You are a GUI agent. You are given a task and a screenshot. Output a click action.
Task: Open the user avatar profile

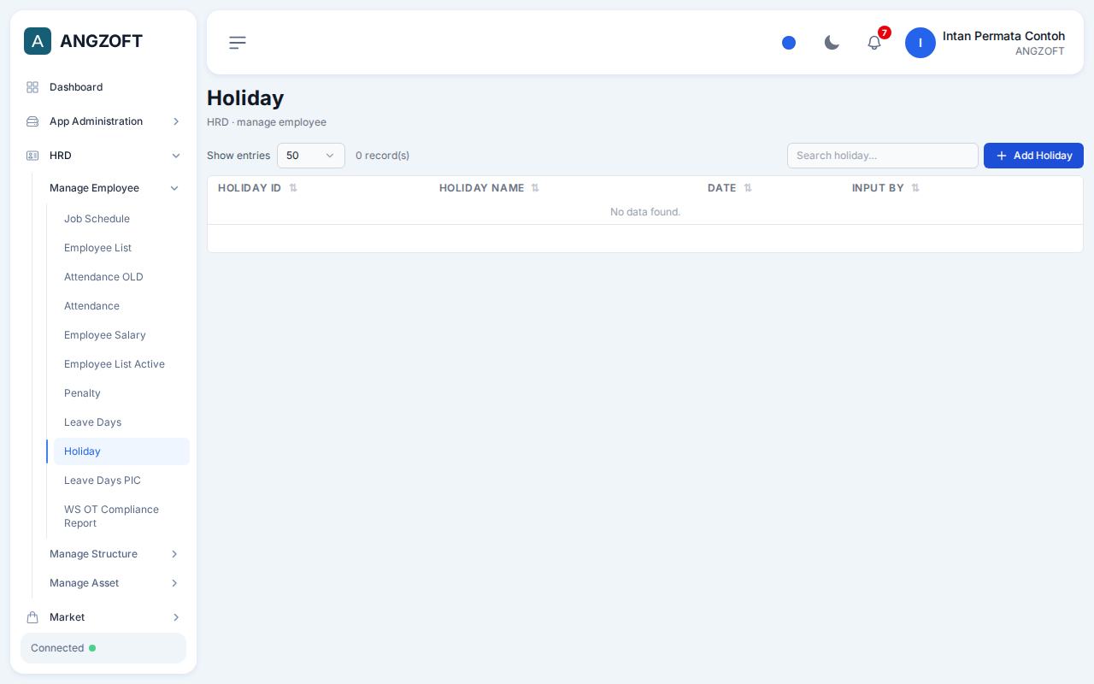[920, 43]
